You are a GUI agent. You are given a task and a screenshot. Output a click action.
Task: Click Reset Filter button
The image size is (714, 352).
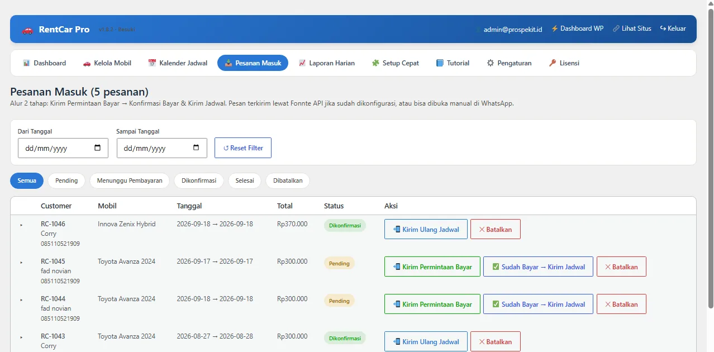tap(243, 148)
